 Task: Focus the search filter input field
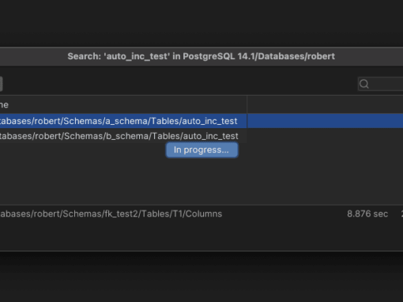tap(381, 84)
